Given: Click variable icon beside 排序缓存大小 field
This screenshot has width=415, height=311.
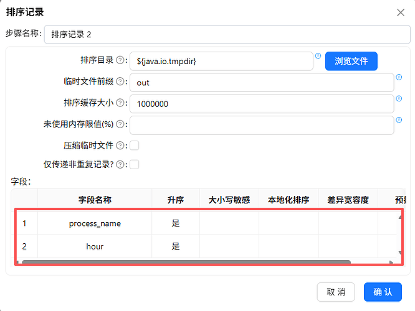Looking at the screenshot, I should click(399, 98).
